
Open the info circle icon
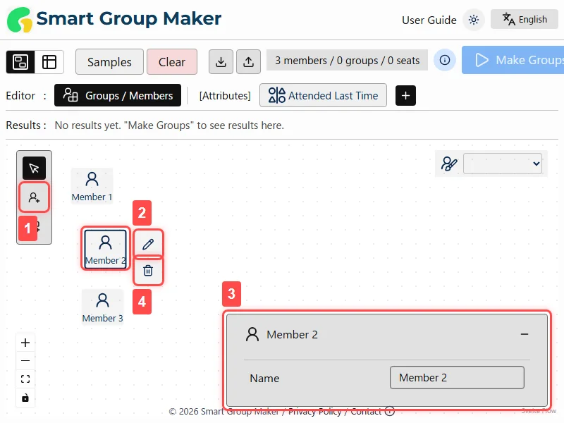click(x=445, y=60)
